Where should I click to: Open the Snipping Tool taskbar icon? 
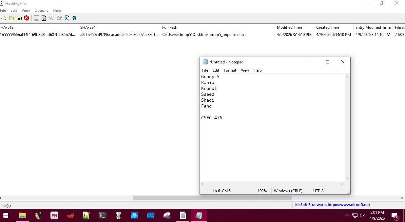(167, 215)
